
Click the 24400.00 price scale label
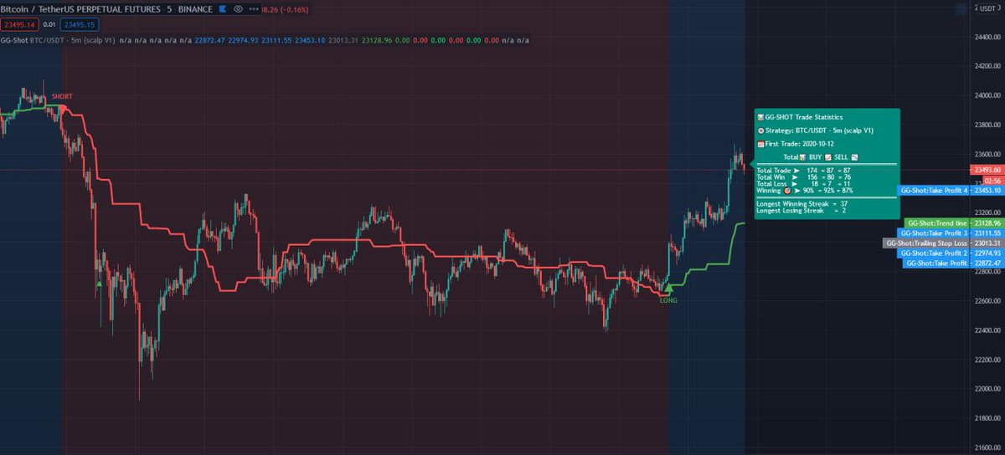[986, 38]
